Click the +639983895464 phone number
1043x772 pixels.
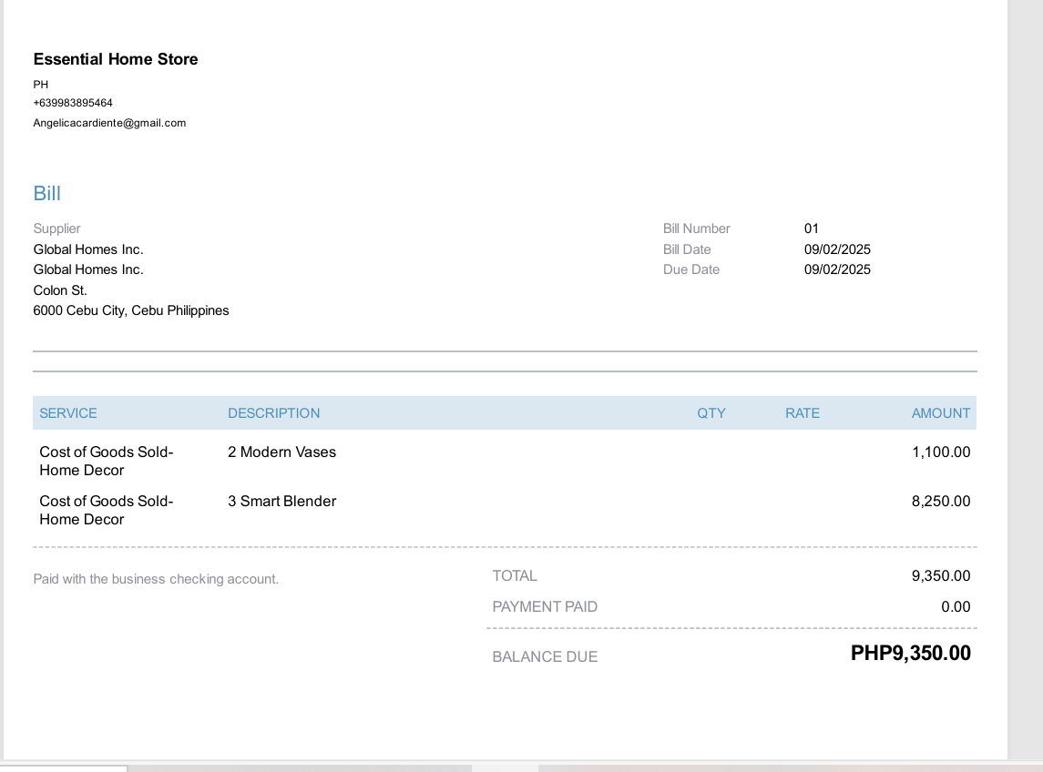point(73,103)
